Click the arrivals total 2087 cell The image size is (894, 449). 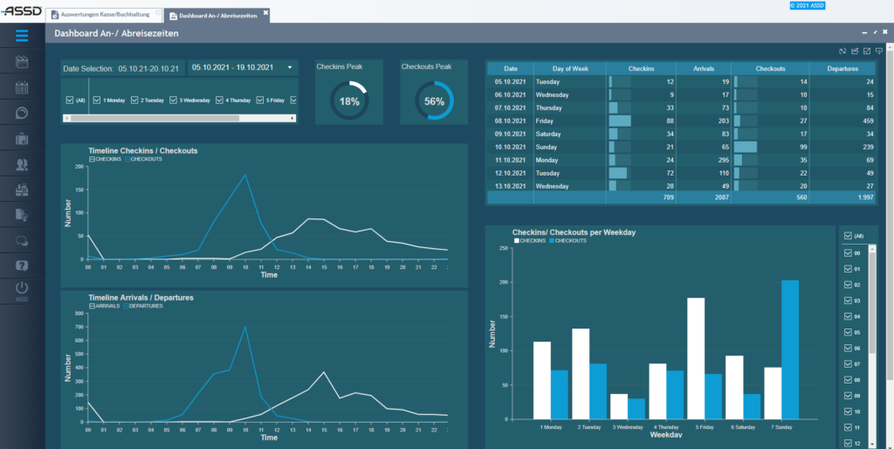pos(704,197)
